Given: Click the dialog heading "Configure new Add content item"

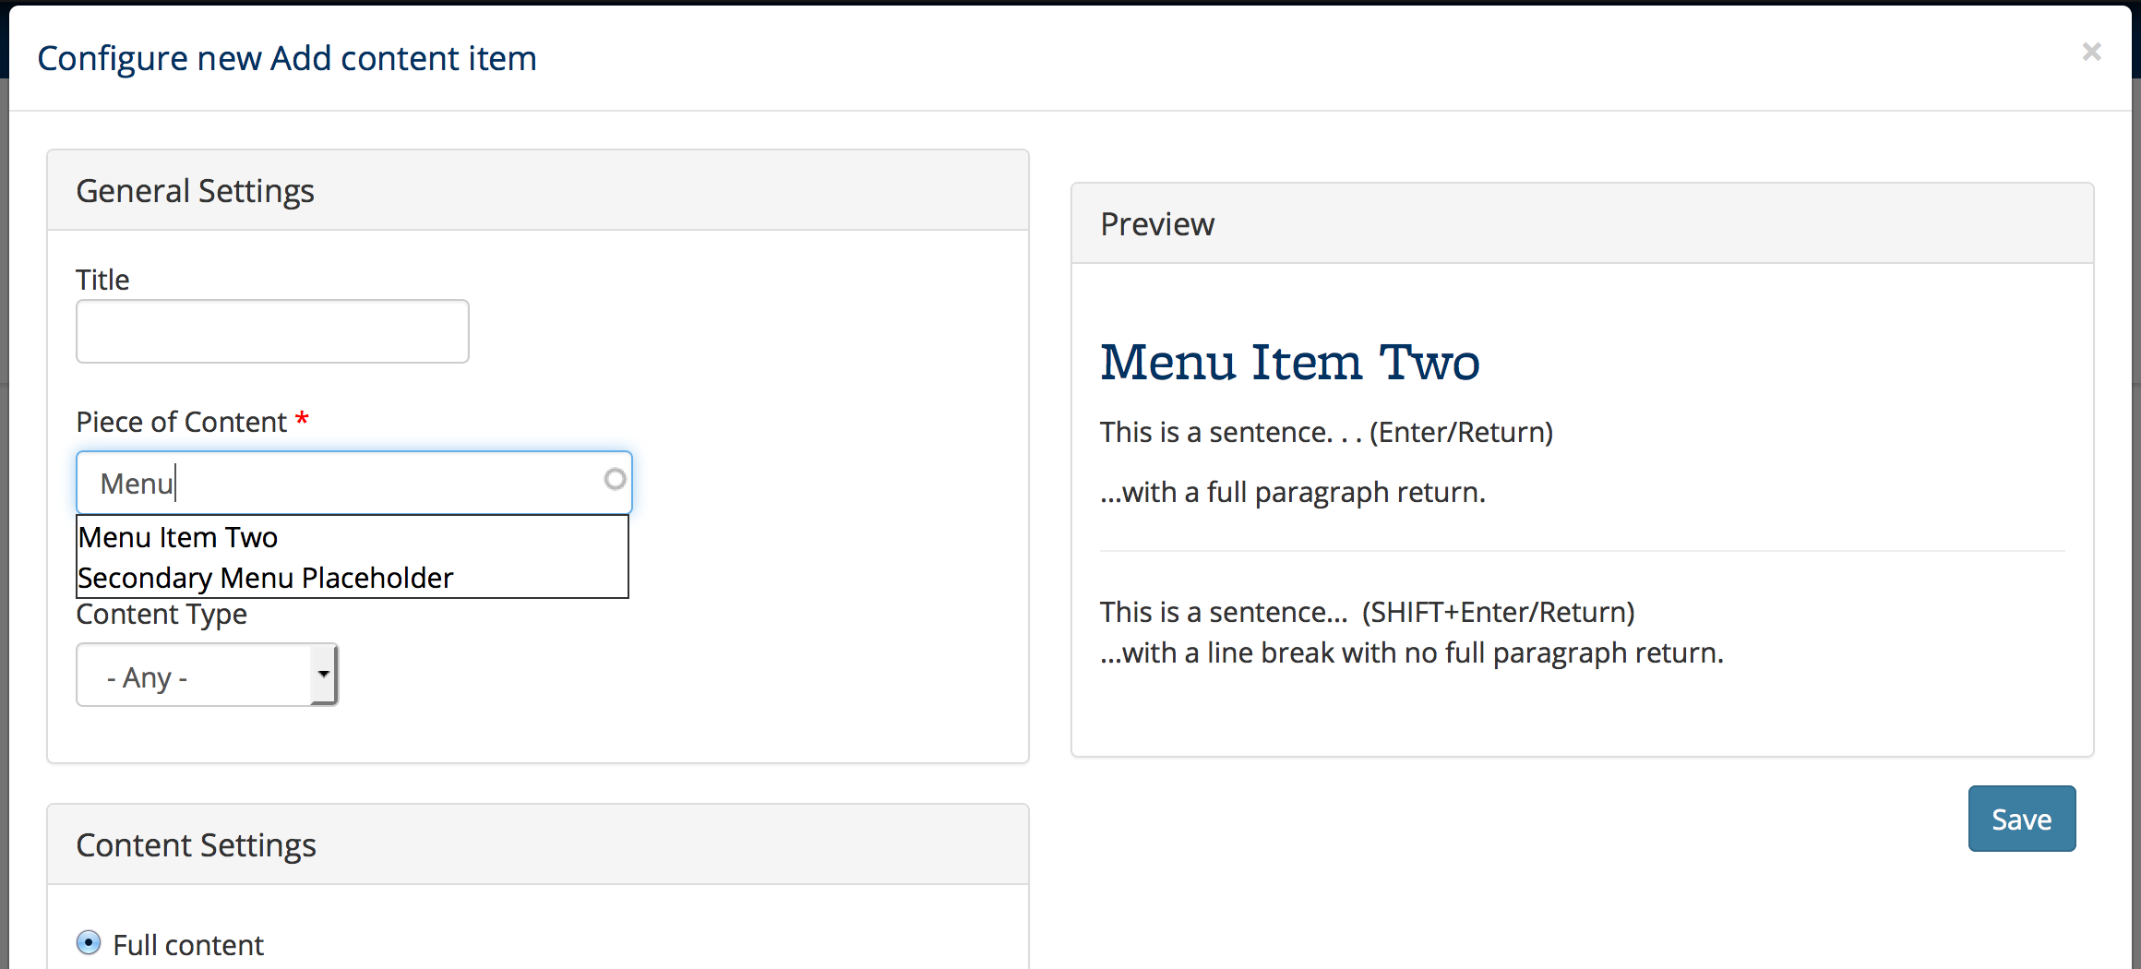Looking at the screenshot, I should click(287, 58).
